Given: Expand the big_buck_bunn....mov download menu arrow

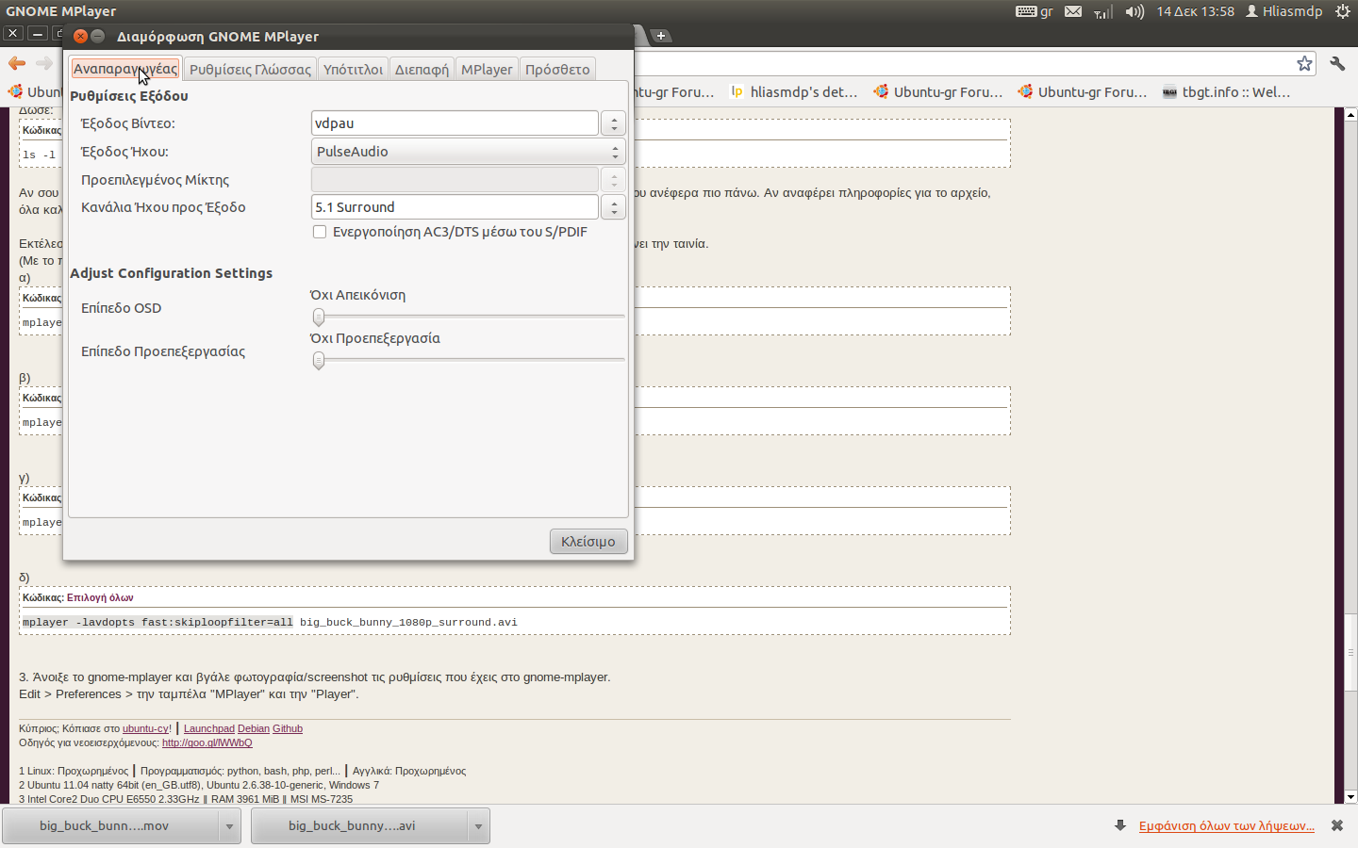Looking at the screenshot, I should point(229,826).
